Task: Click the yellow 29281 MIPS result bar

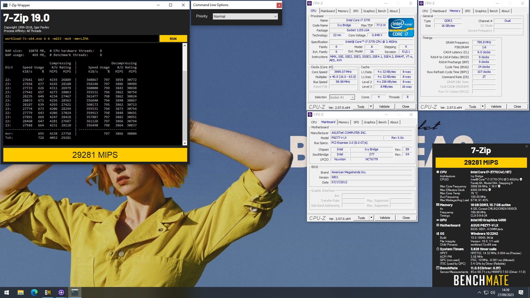Action: tap(95, 155)
